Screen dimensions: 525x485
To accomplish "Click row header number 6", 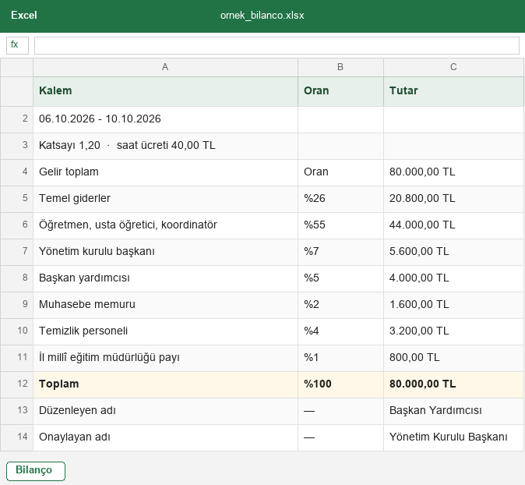I will click(x=16, y=225).
